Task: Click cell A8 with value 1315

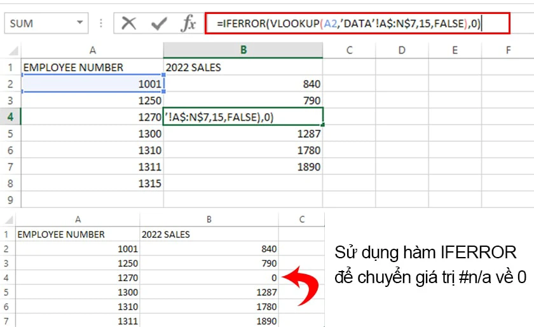Action: [x=92, y=183]
